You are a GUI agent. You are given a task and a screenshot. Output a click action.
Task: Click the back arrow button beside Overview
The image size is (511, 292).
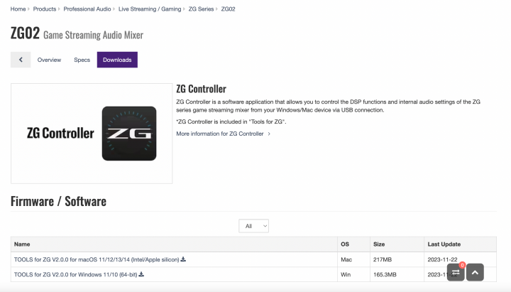pyautogui.click(x=20, y=60)
